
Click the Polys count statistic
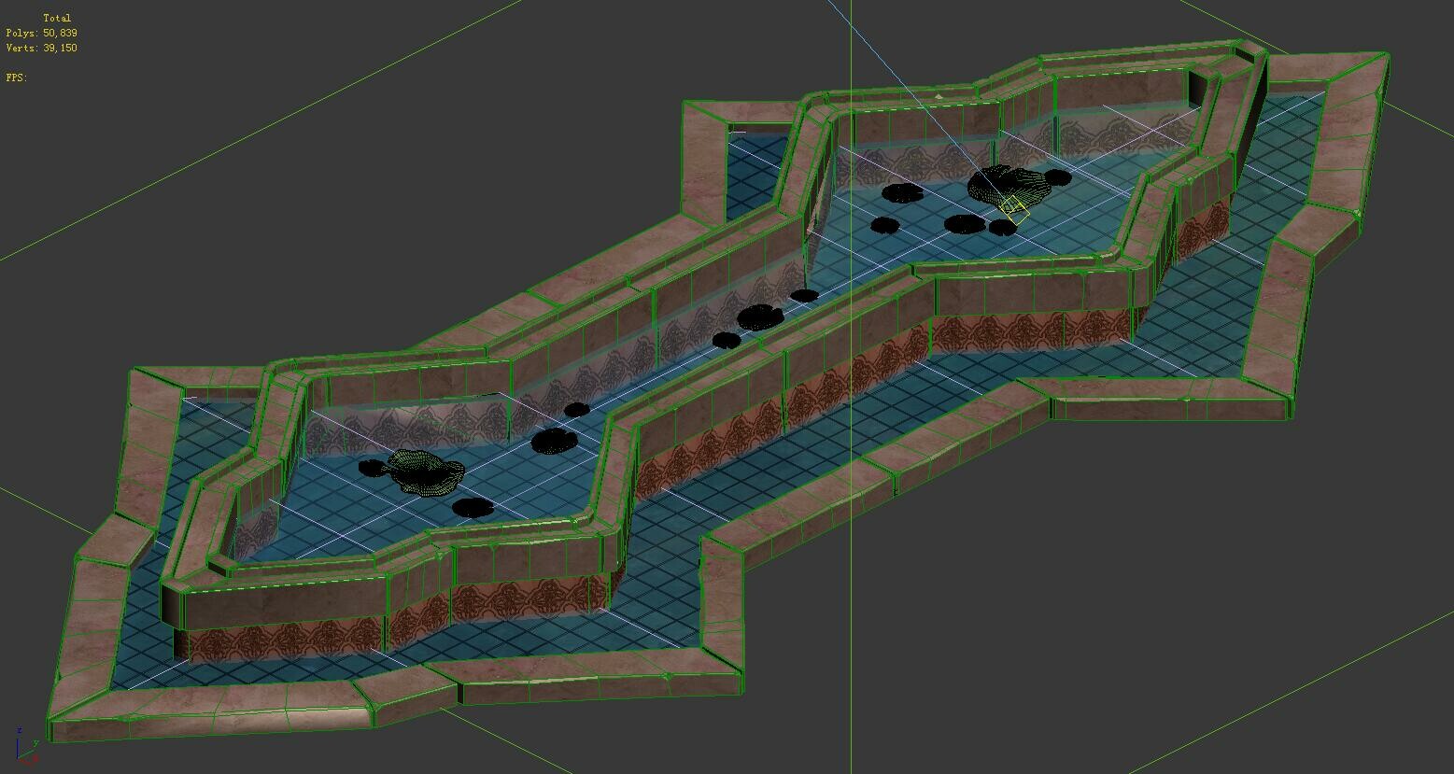[44, 31]
